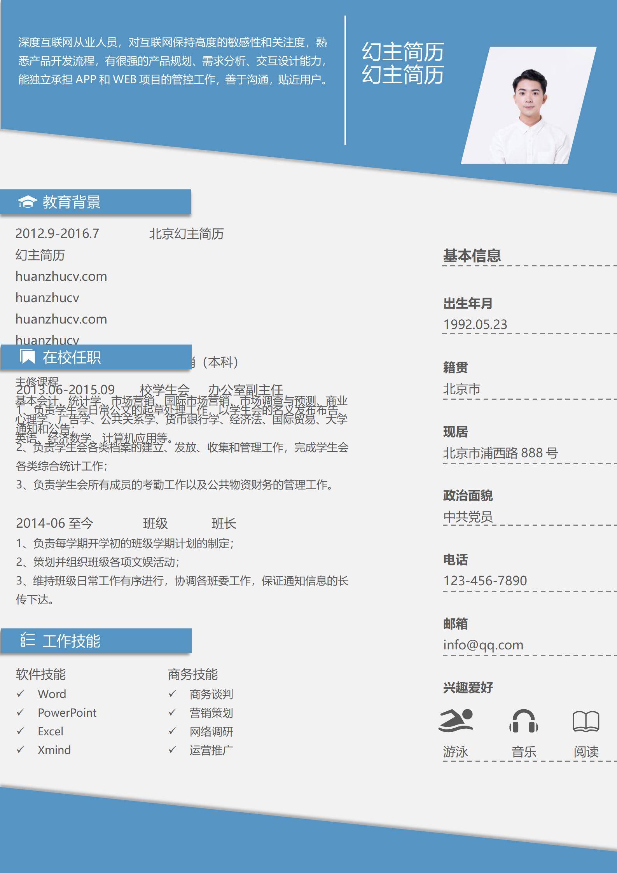Screen dimensions: 617x873
Task: Click the info@qq.com email address
Action: [483, 645]
